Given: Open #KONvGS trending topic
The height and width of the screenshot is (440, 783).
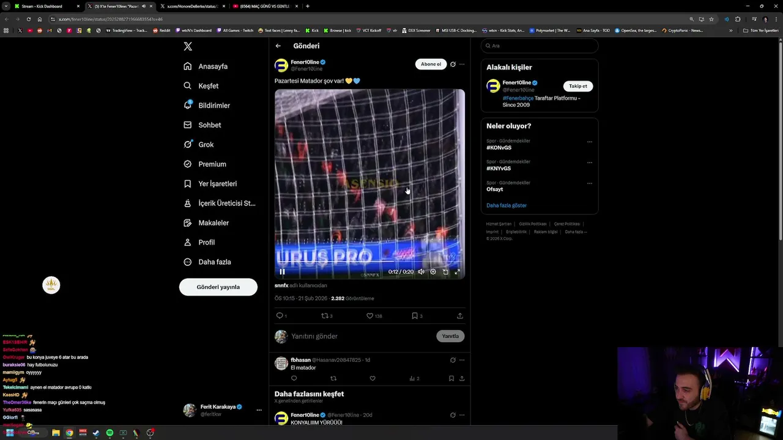Looking at the screenshot, I should click(x=499, y=148).
